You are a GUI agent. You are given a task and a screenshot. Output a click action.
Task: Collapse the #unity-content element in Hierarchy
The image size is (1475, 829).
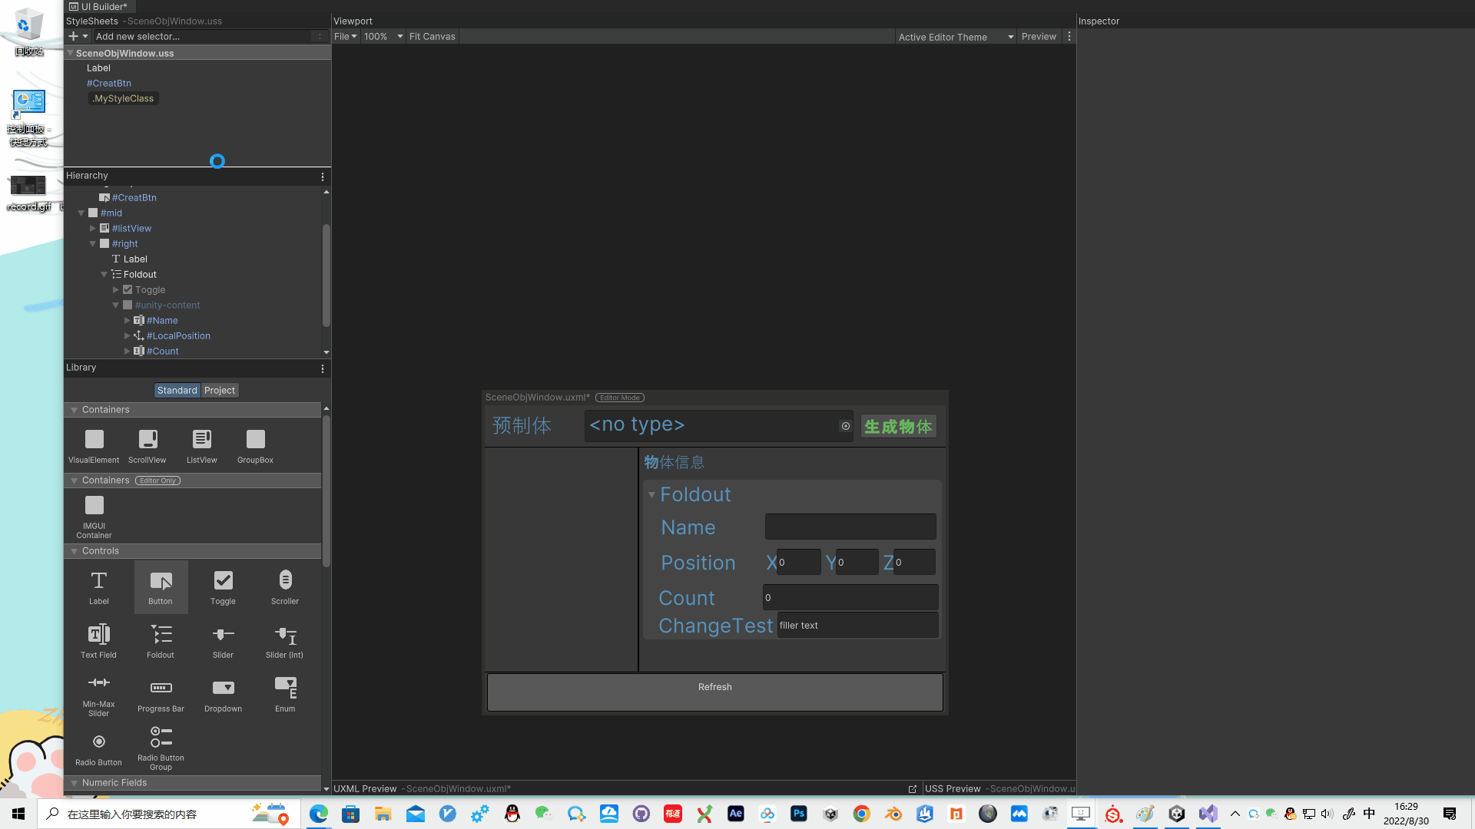coord(116,305)
